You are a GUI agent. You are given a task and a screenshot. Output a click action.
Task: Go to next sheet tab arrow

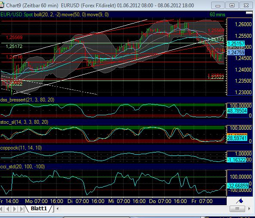point(15,209)
